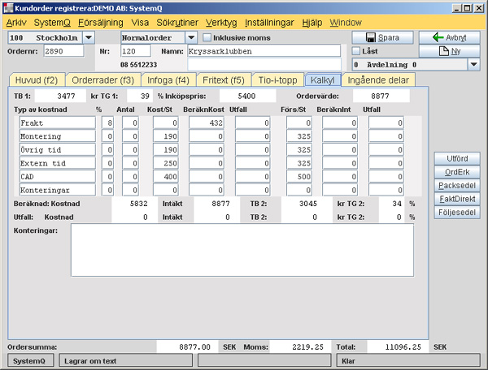
Task: Open the Inställningar menu
Action: pyautogui.click(x=269, y=23)
